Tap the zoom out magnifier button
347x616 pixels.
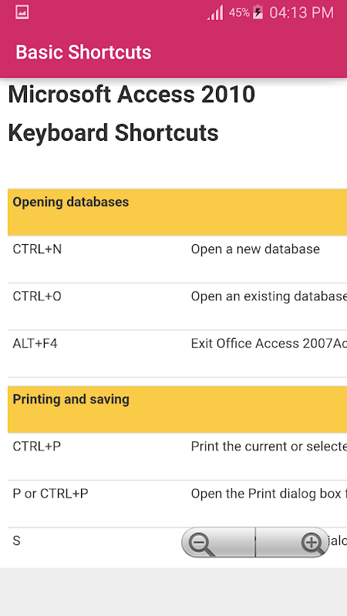(218, 542)
